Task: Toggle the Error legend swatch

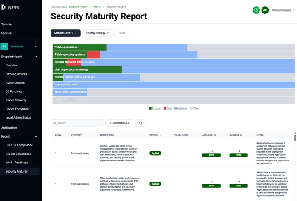Action: [165, 108]
